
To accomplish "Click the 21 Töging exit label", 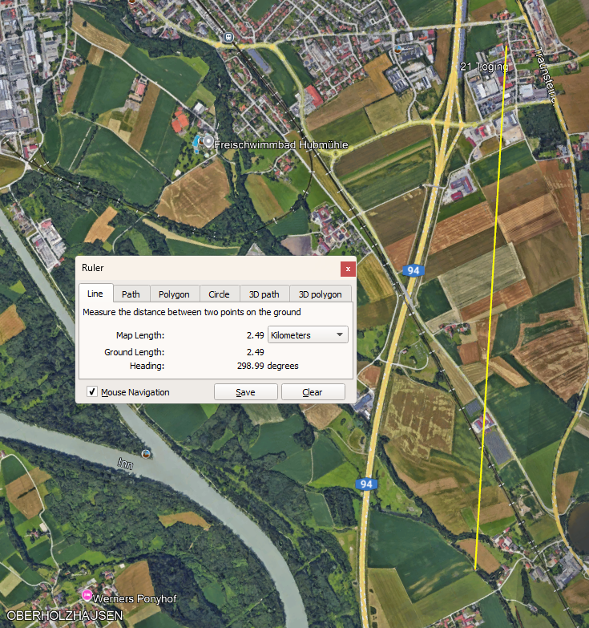I will click(x=484, y=67).
